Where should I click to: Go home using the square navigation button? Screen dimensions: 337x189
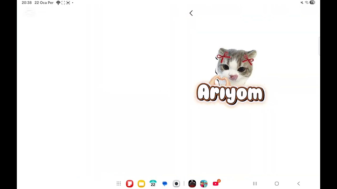click(277, 183)
